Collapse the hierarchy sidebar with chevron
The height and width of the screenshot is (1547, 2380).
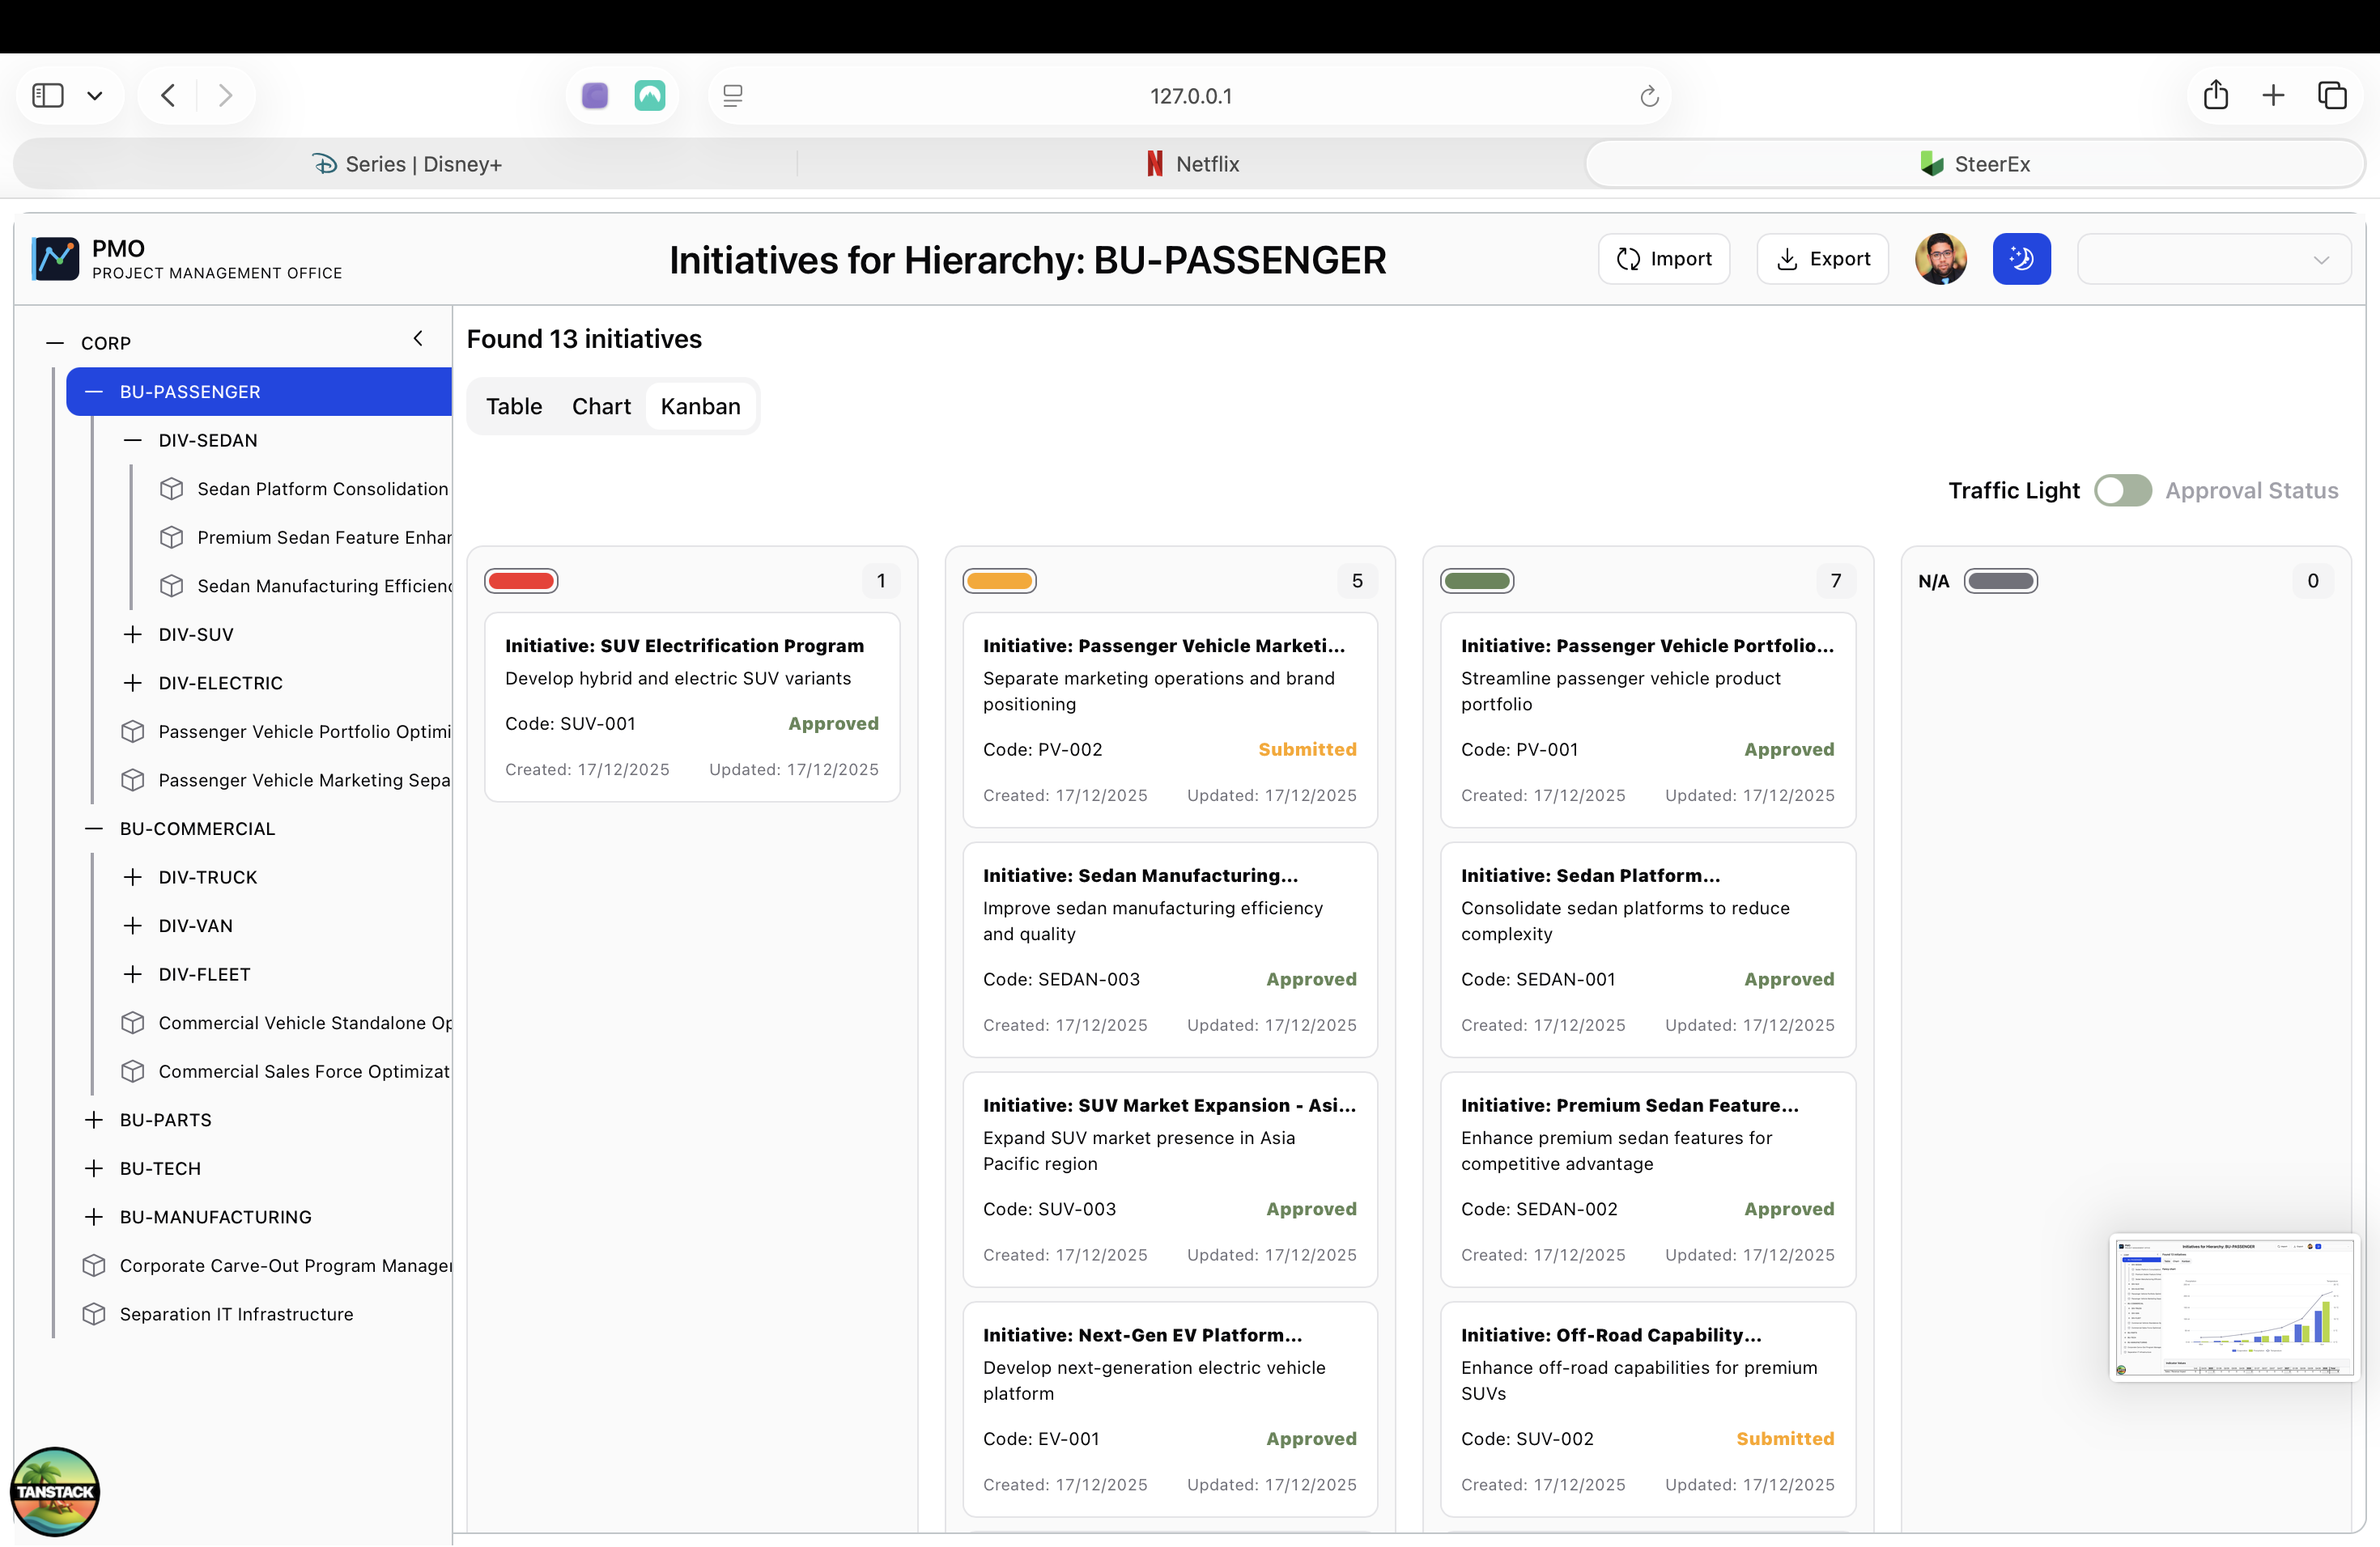(x=418, y=339)
